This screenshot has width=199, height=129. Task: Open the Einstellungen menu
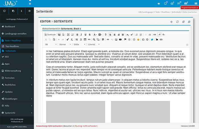pyautogui.click(x=17, y=99)
